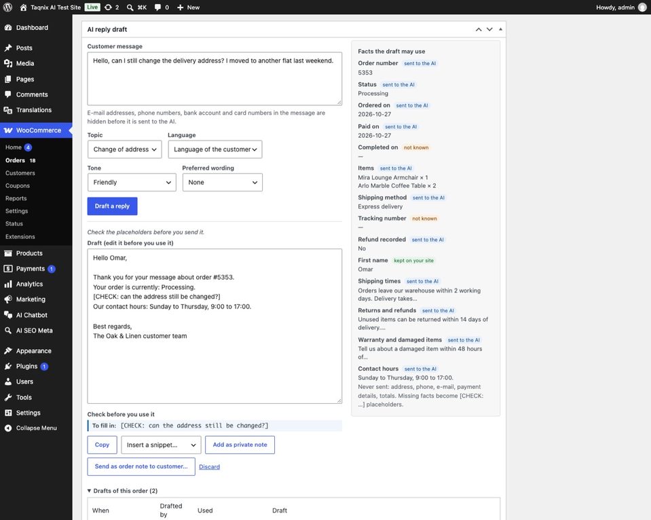Open the updates icon in admin bar
This screenshot has width=651, height=520.
(108, 7)
